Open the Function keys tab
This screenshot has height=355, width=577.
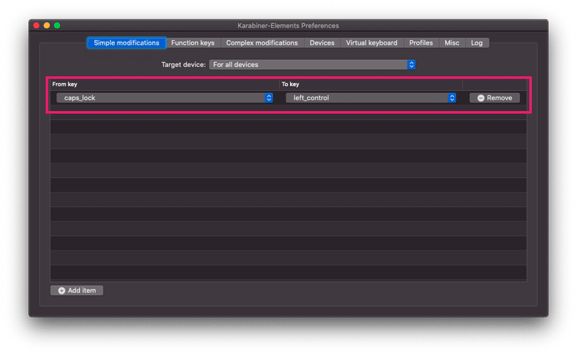(193, 43)
